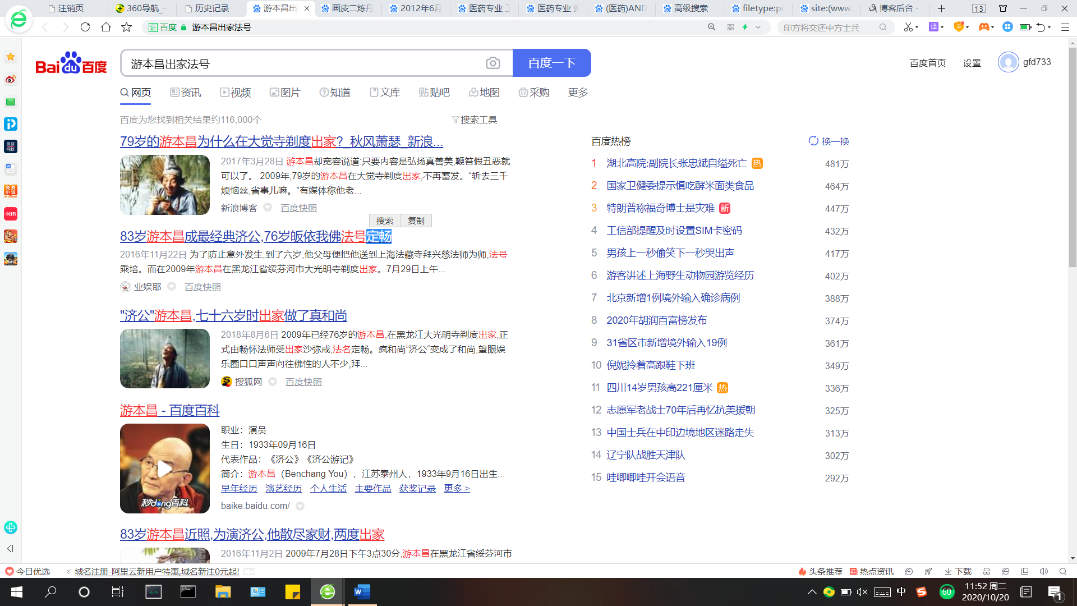Bookmark page with star icon
The width and height of the screenshot is (1077, 606).
tap(127, 27)
